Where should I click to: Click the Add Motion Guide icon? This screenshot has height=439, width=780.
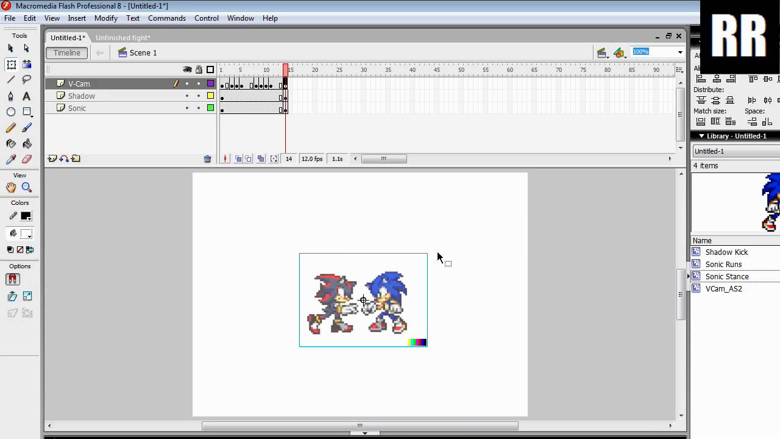64,159
